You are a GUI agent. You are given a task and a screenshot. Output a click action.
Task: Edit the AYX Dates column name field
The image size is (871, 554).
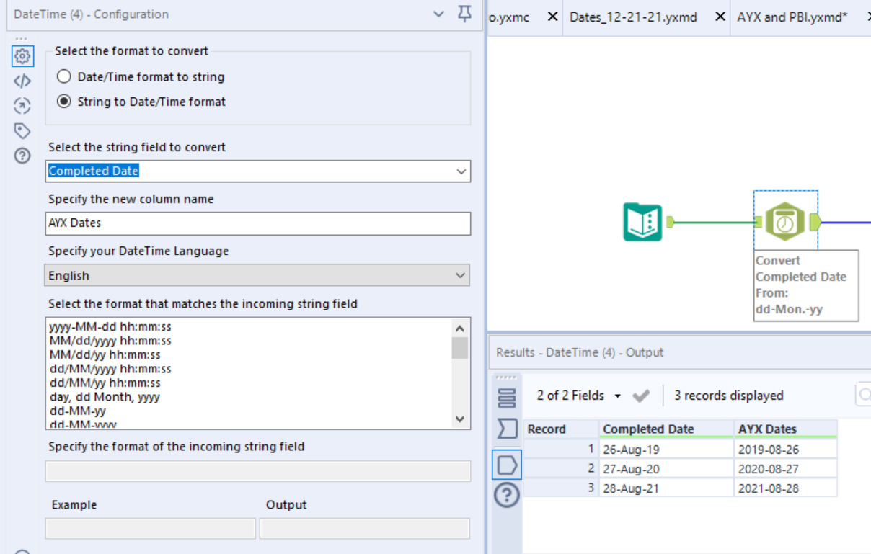pos(258,223)
